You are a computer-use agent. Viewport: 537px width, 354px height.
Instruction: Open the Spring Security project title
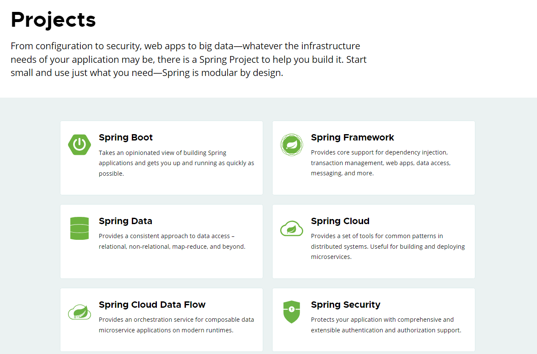346,305
